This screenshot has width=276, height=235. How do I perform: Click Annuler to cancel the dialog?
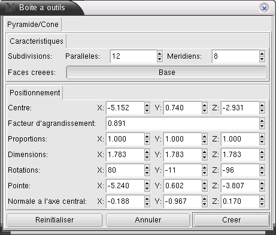(148, 220)
